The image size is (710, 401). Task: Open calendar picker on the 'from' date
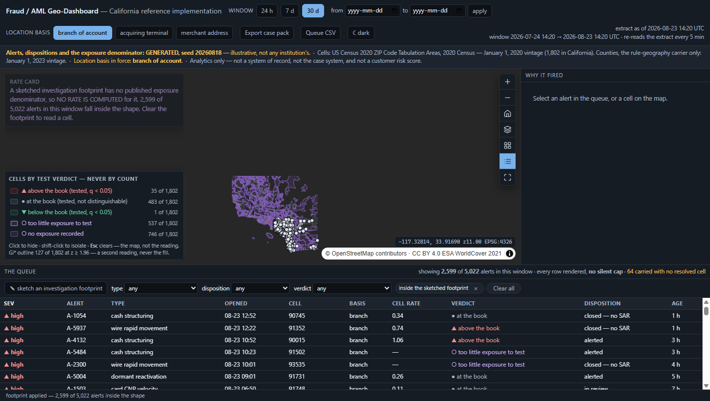tap(395, 11)
